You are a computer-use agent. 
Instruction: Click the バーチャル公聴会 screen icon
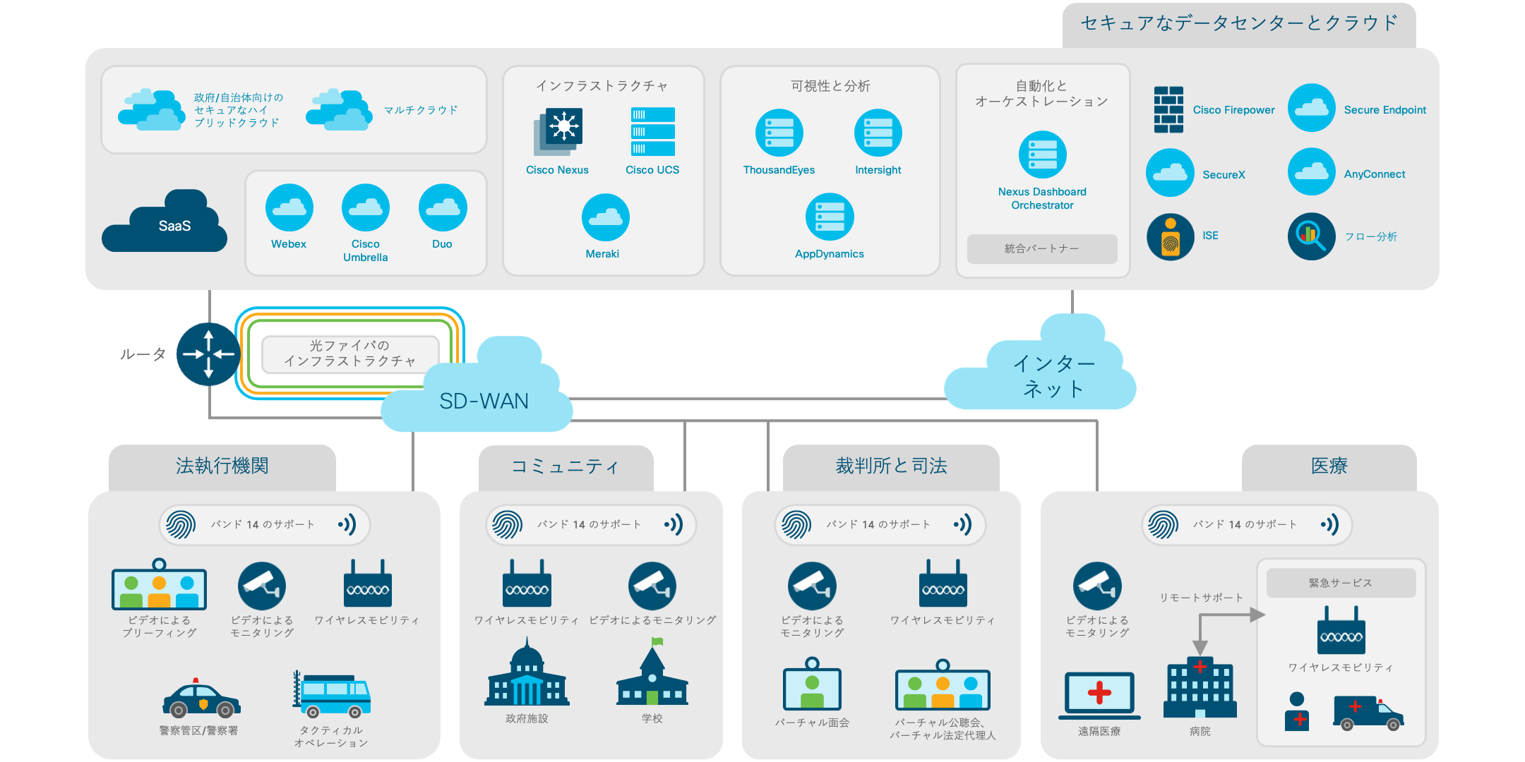tap(943, 685)
